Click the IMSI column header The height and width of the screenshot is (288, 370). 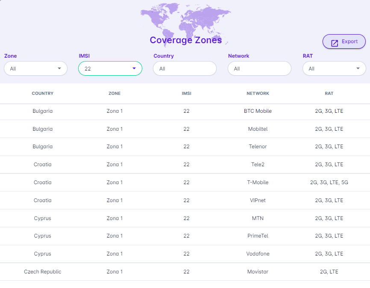tap(186, 93)
